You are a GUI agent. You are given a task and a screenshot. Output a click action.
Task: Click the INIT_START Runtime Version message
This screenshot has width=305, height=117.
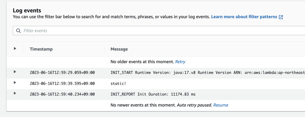(x=203, y=72)
